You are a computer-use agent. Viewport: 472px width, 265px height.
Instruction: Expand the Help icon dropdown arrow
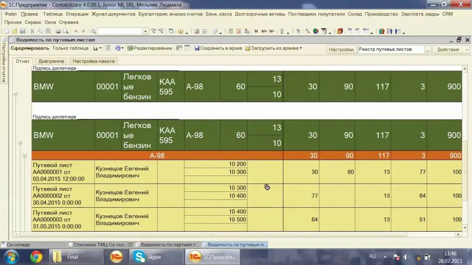point(187,33)
